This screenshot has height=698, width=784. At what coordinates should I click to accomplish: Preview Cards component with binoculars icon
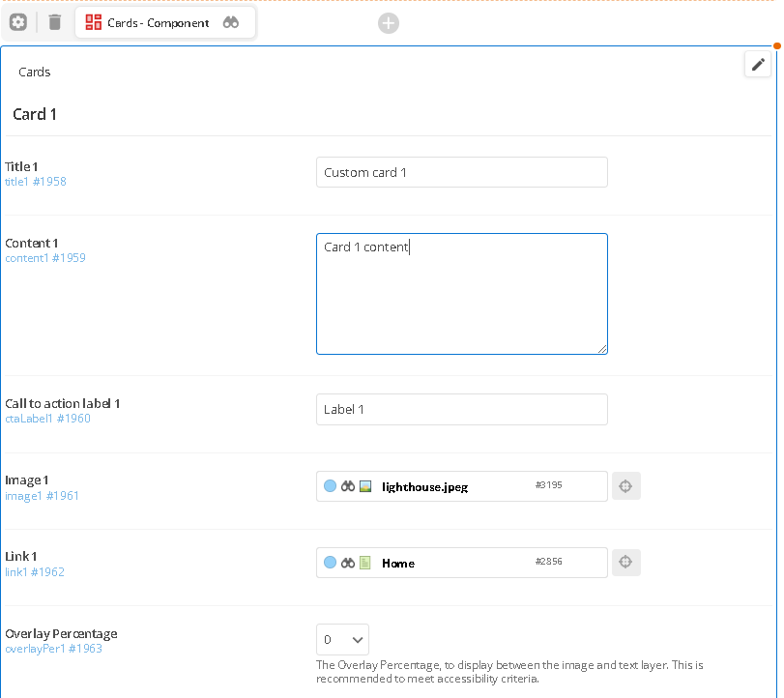[230, 22]
